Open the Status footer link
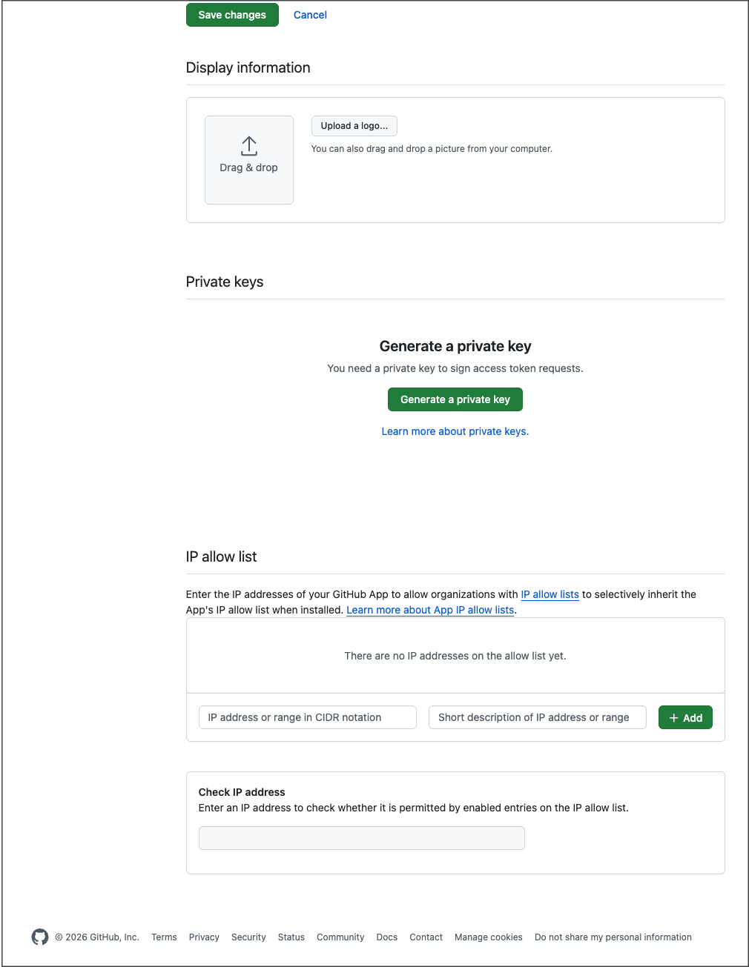This screenshot has width=749, height=967. tap(291, 937)
